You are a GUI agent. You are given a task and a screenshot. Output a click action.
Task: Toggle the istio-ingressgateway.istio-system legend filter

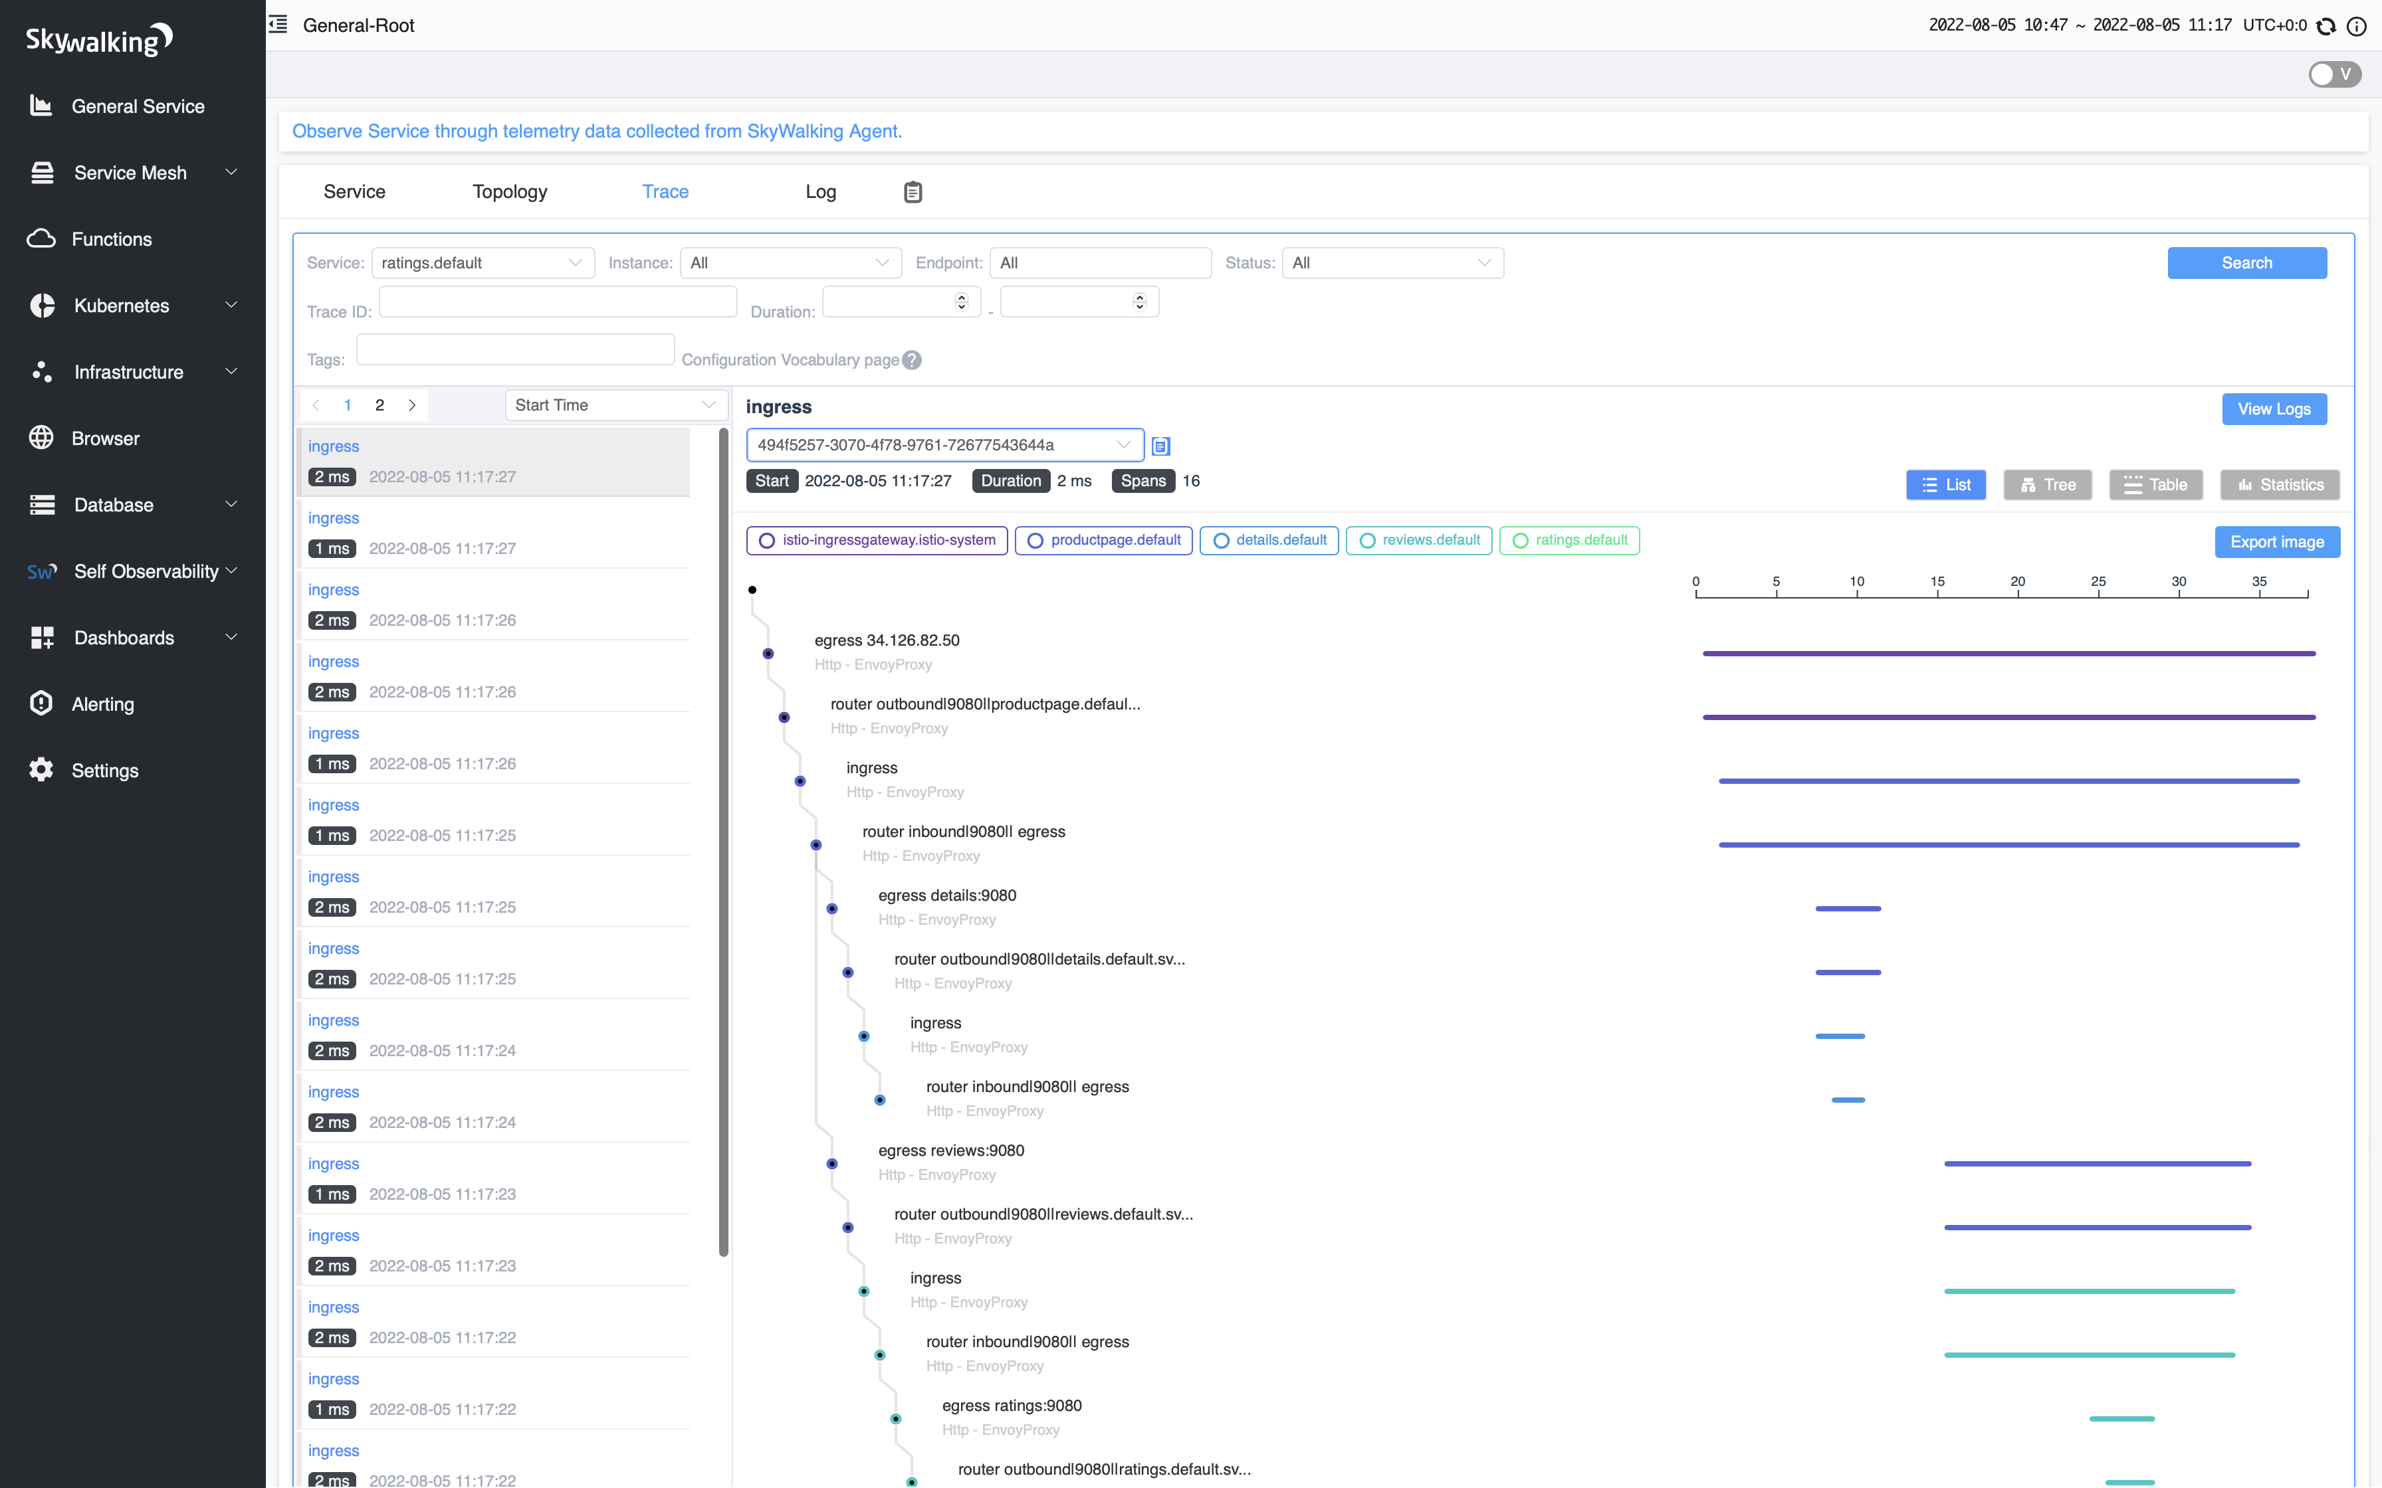click(x=876, y=540)
